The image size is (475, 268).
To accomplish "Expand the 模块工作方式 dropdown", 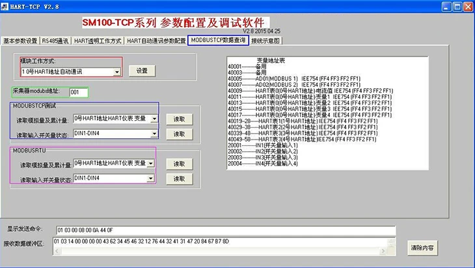I will pos(116,72).
